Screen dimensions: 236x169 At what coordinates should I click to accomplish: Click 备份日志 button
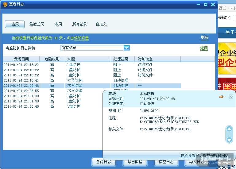click(103, 162)
